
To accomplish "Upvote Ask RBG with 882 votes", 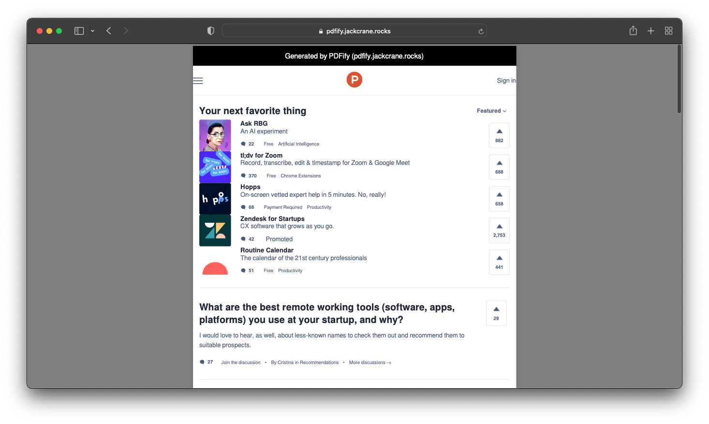I will point(499,135).
